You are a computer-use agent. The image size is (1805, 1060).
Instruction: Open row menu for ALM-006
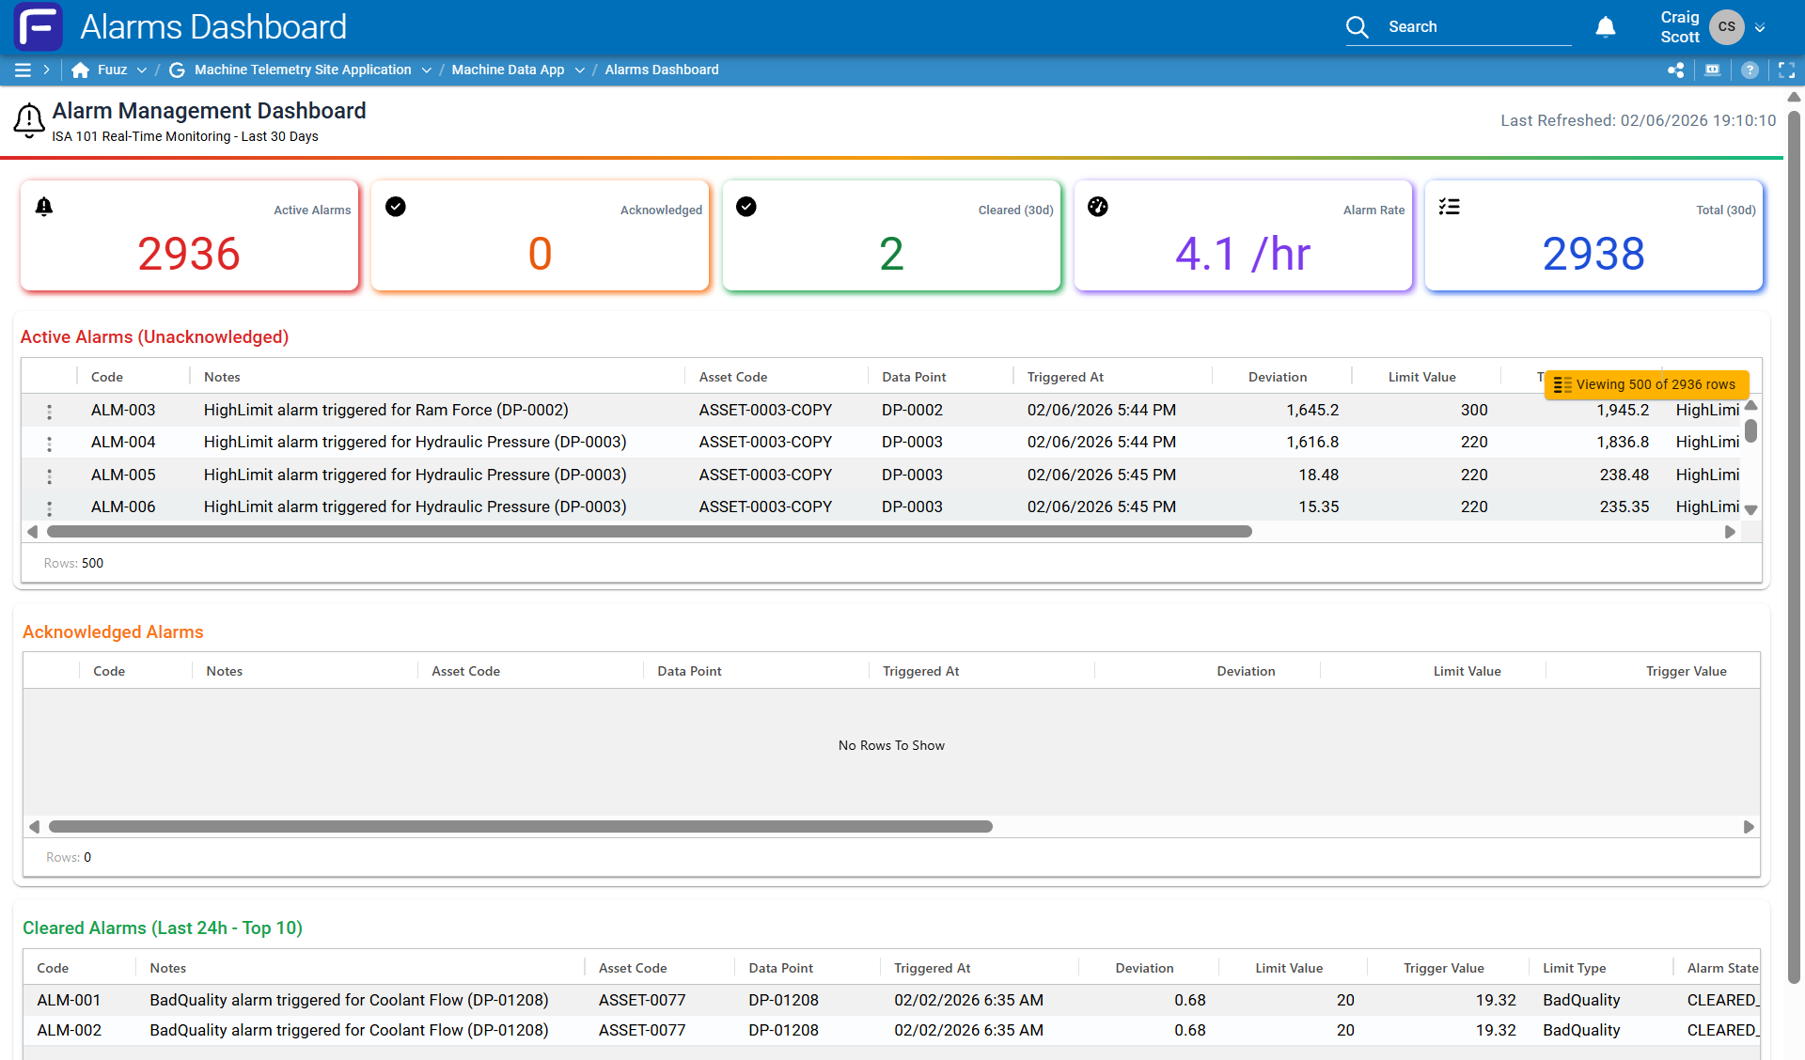click(50, 507)
